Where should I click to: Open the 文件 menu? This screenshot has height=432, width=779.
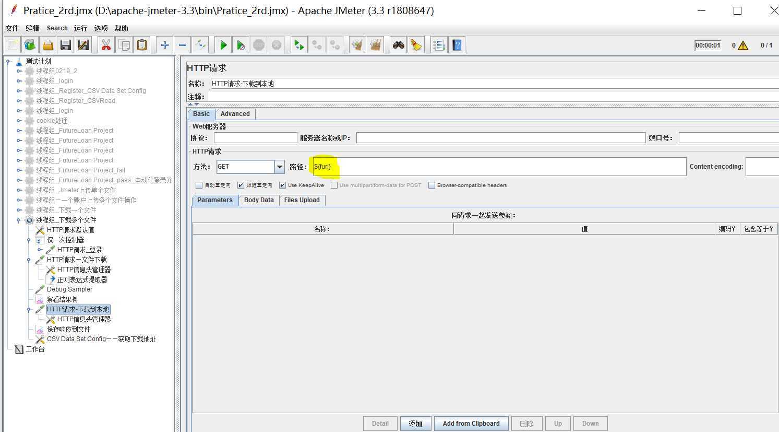click(12, 28)
